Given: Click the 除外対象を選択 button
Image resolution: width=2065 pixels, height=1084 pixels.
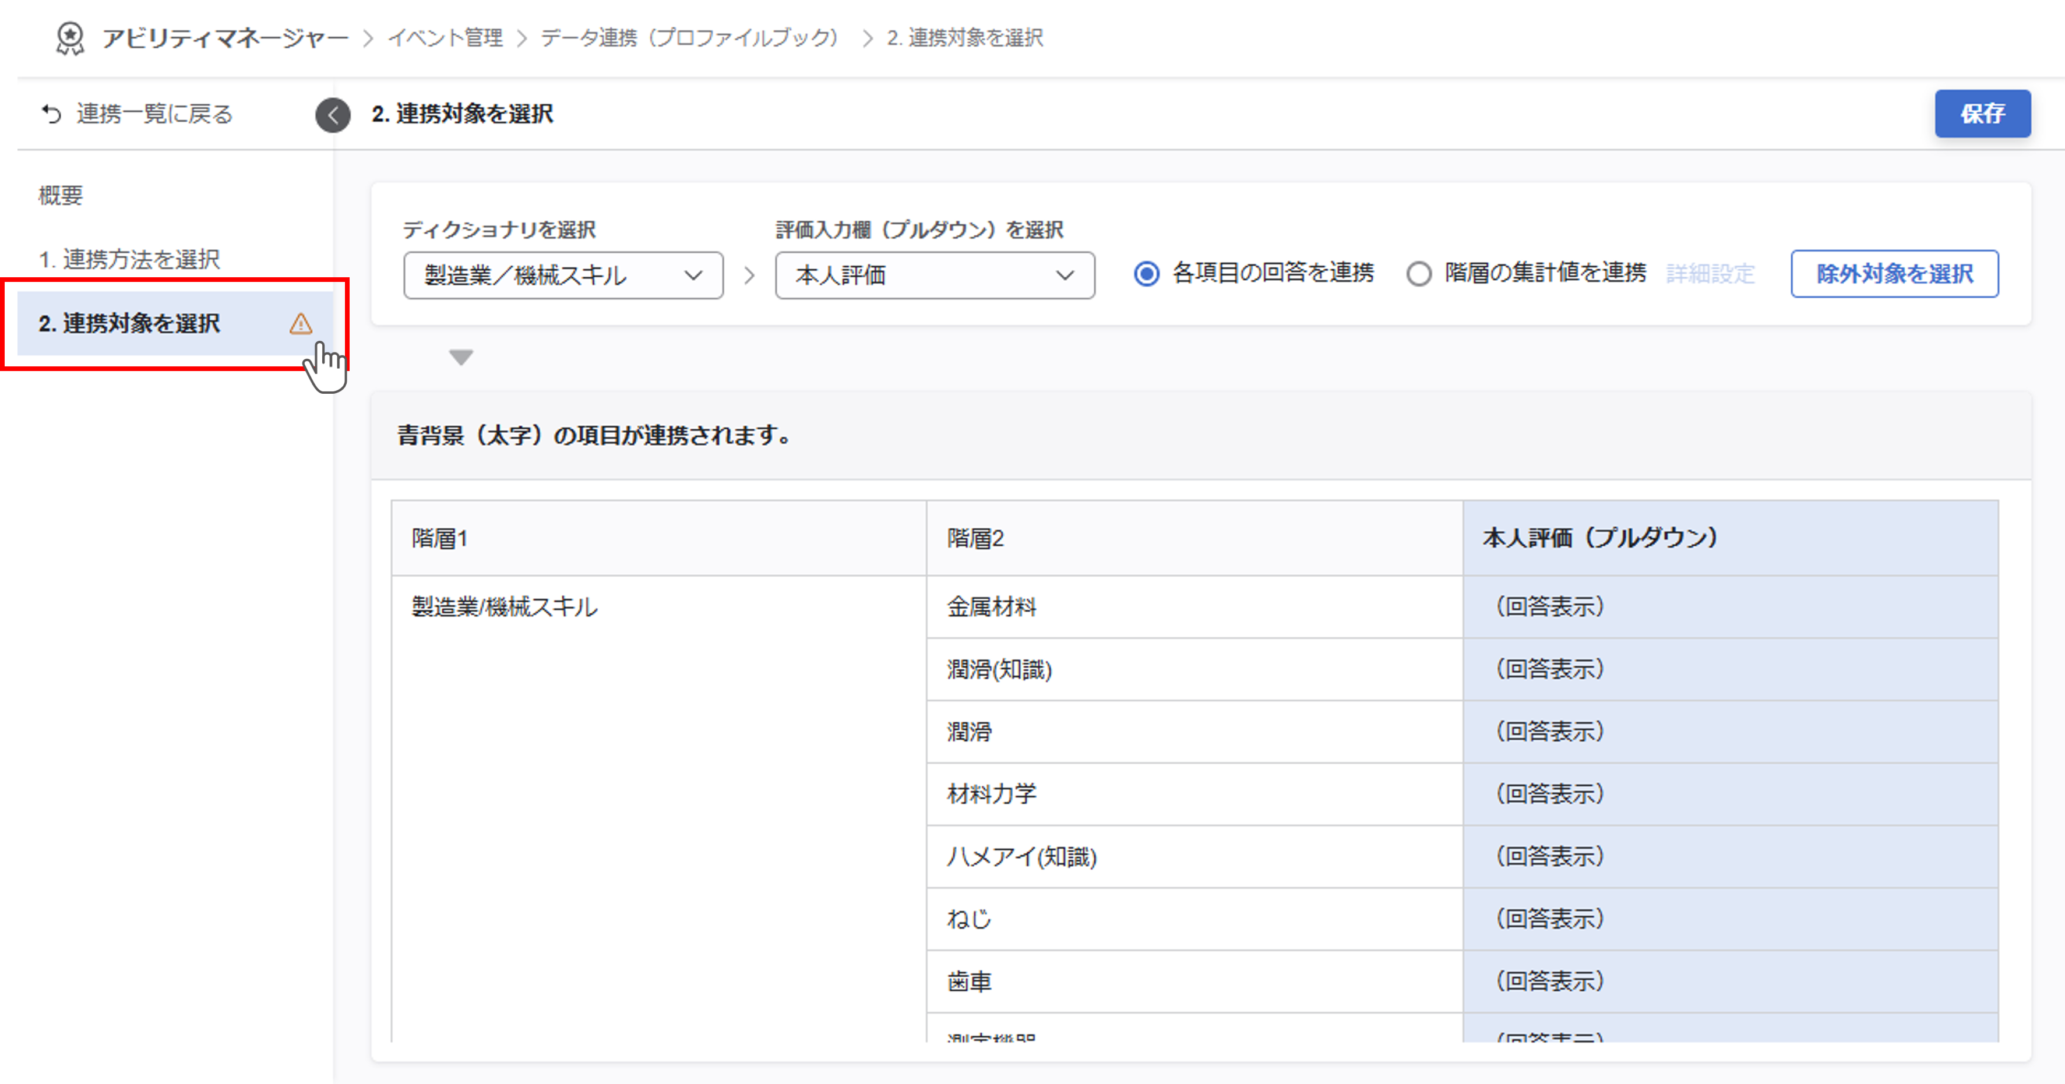Looking at the screenshot, I should coord(1894,274).
